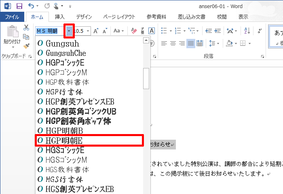Click the Cut scissors icon
The width and height of the screenshot is (283, 194).
(x=26, y=28)
